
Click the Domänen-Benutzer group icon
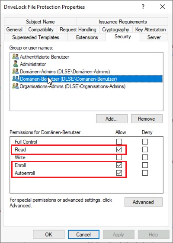point(16,79)
